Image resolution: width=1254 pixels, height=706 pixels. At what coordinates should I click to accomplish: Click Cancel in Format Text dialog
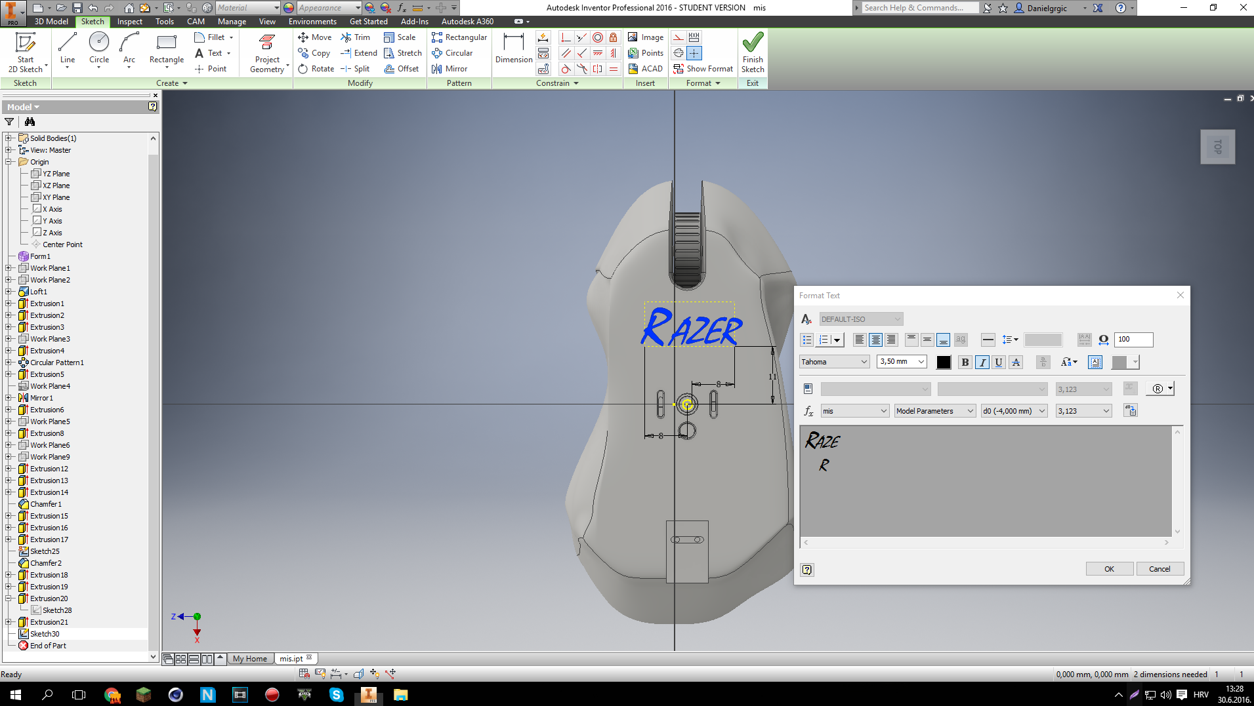[x=1160, y=569]
